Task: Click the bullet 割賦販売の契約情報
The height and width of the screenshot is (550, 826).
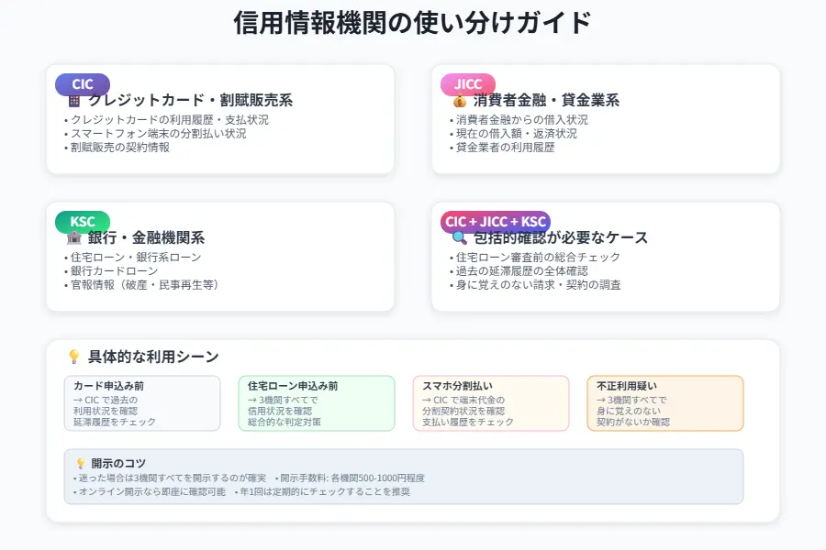Action: coord(117,148)
